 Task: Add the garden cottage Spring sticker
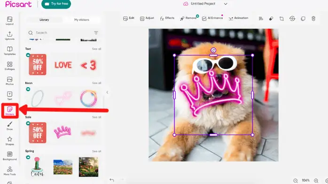point(88,167)
